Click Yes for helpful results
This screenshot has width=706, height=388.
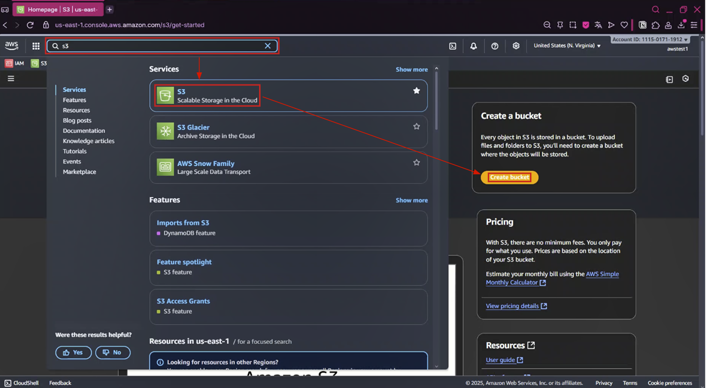[x=73, y=352]
